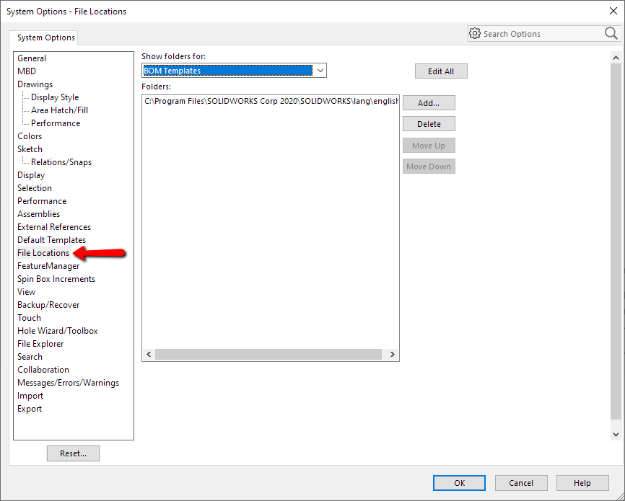
Task: Open the View options page
Action: click(x=26, y=292)
